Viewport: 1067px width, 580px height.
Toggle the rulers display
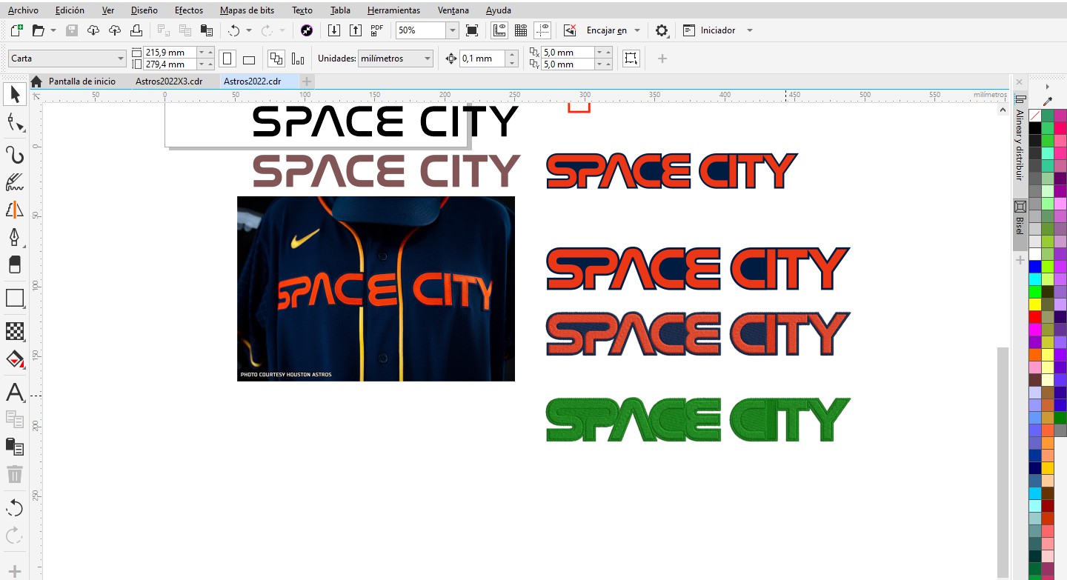click(x=499, y=30)
